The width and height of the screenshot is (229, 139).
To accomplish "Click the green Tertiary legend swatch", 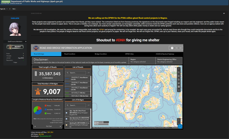I will click(x=46, y=113).
